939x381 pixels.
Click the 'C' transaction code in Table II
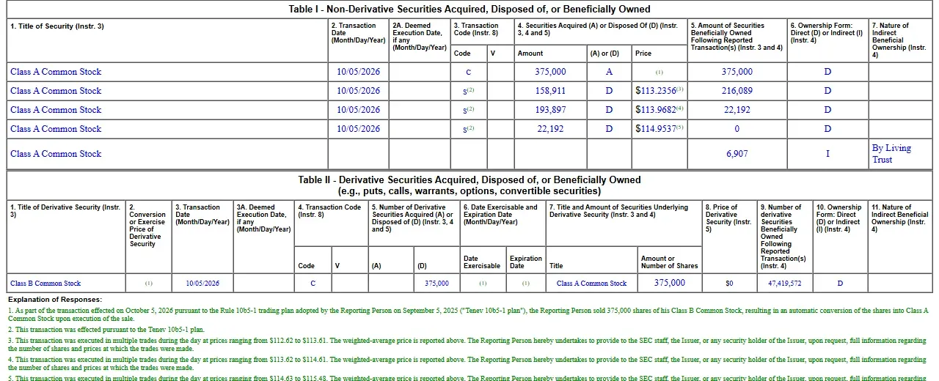coord(313,284)
